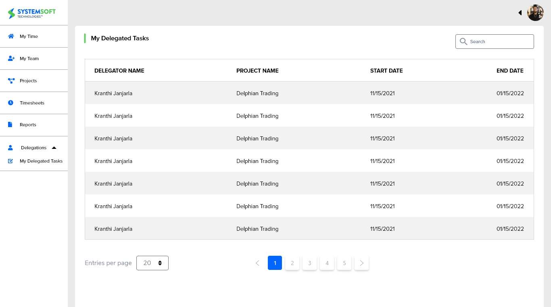551x307 pixels.
Task: Click the My Team add-user icon
Action: tap(11, 58)
